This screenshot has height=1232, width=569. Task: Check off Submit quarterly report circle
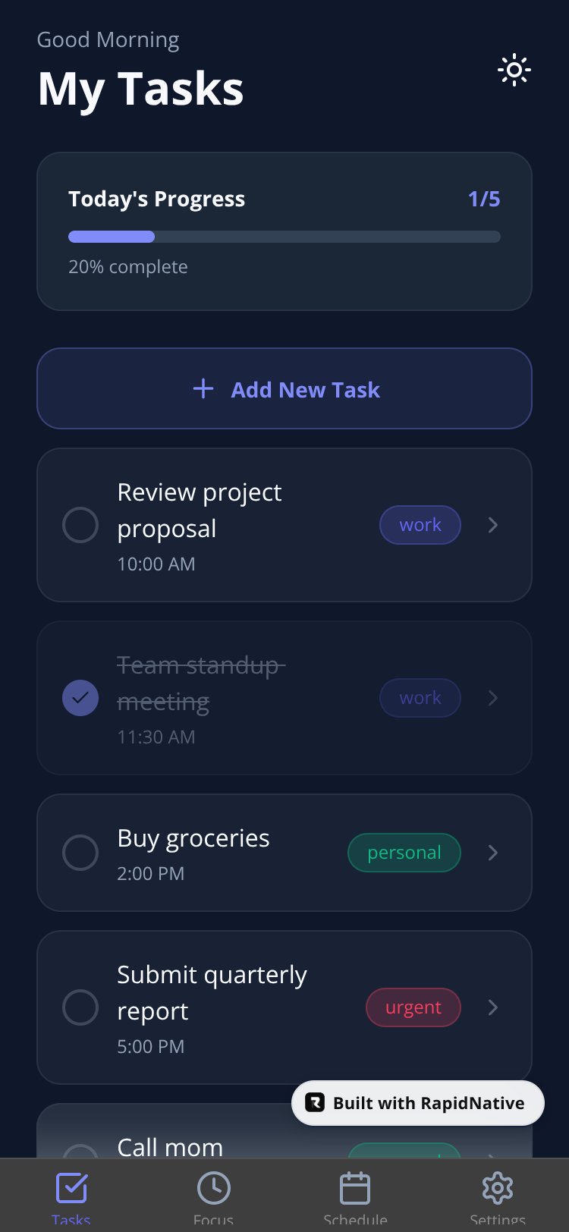coord(80,1007)
